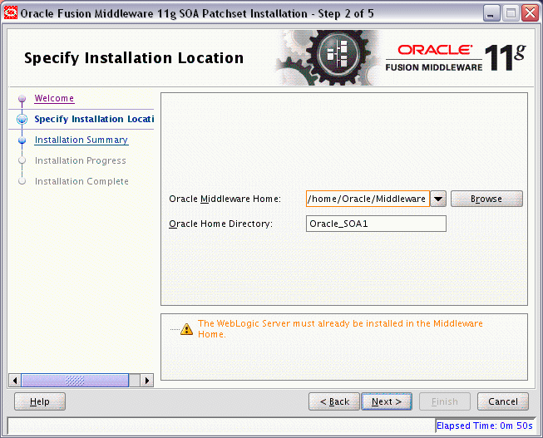Click the Oracle Middleware Home label
The width and height of the screenshot is (543, 438).
pos(225,199)
